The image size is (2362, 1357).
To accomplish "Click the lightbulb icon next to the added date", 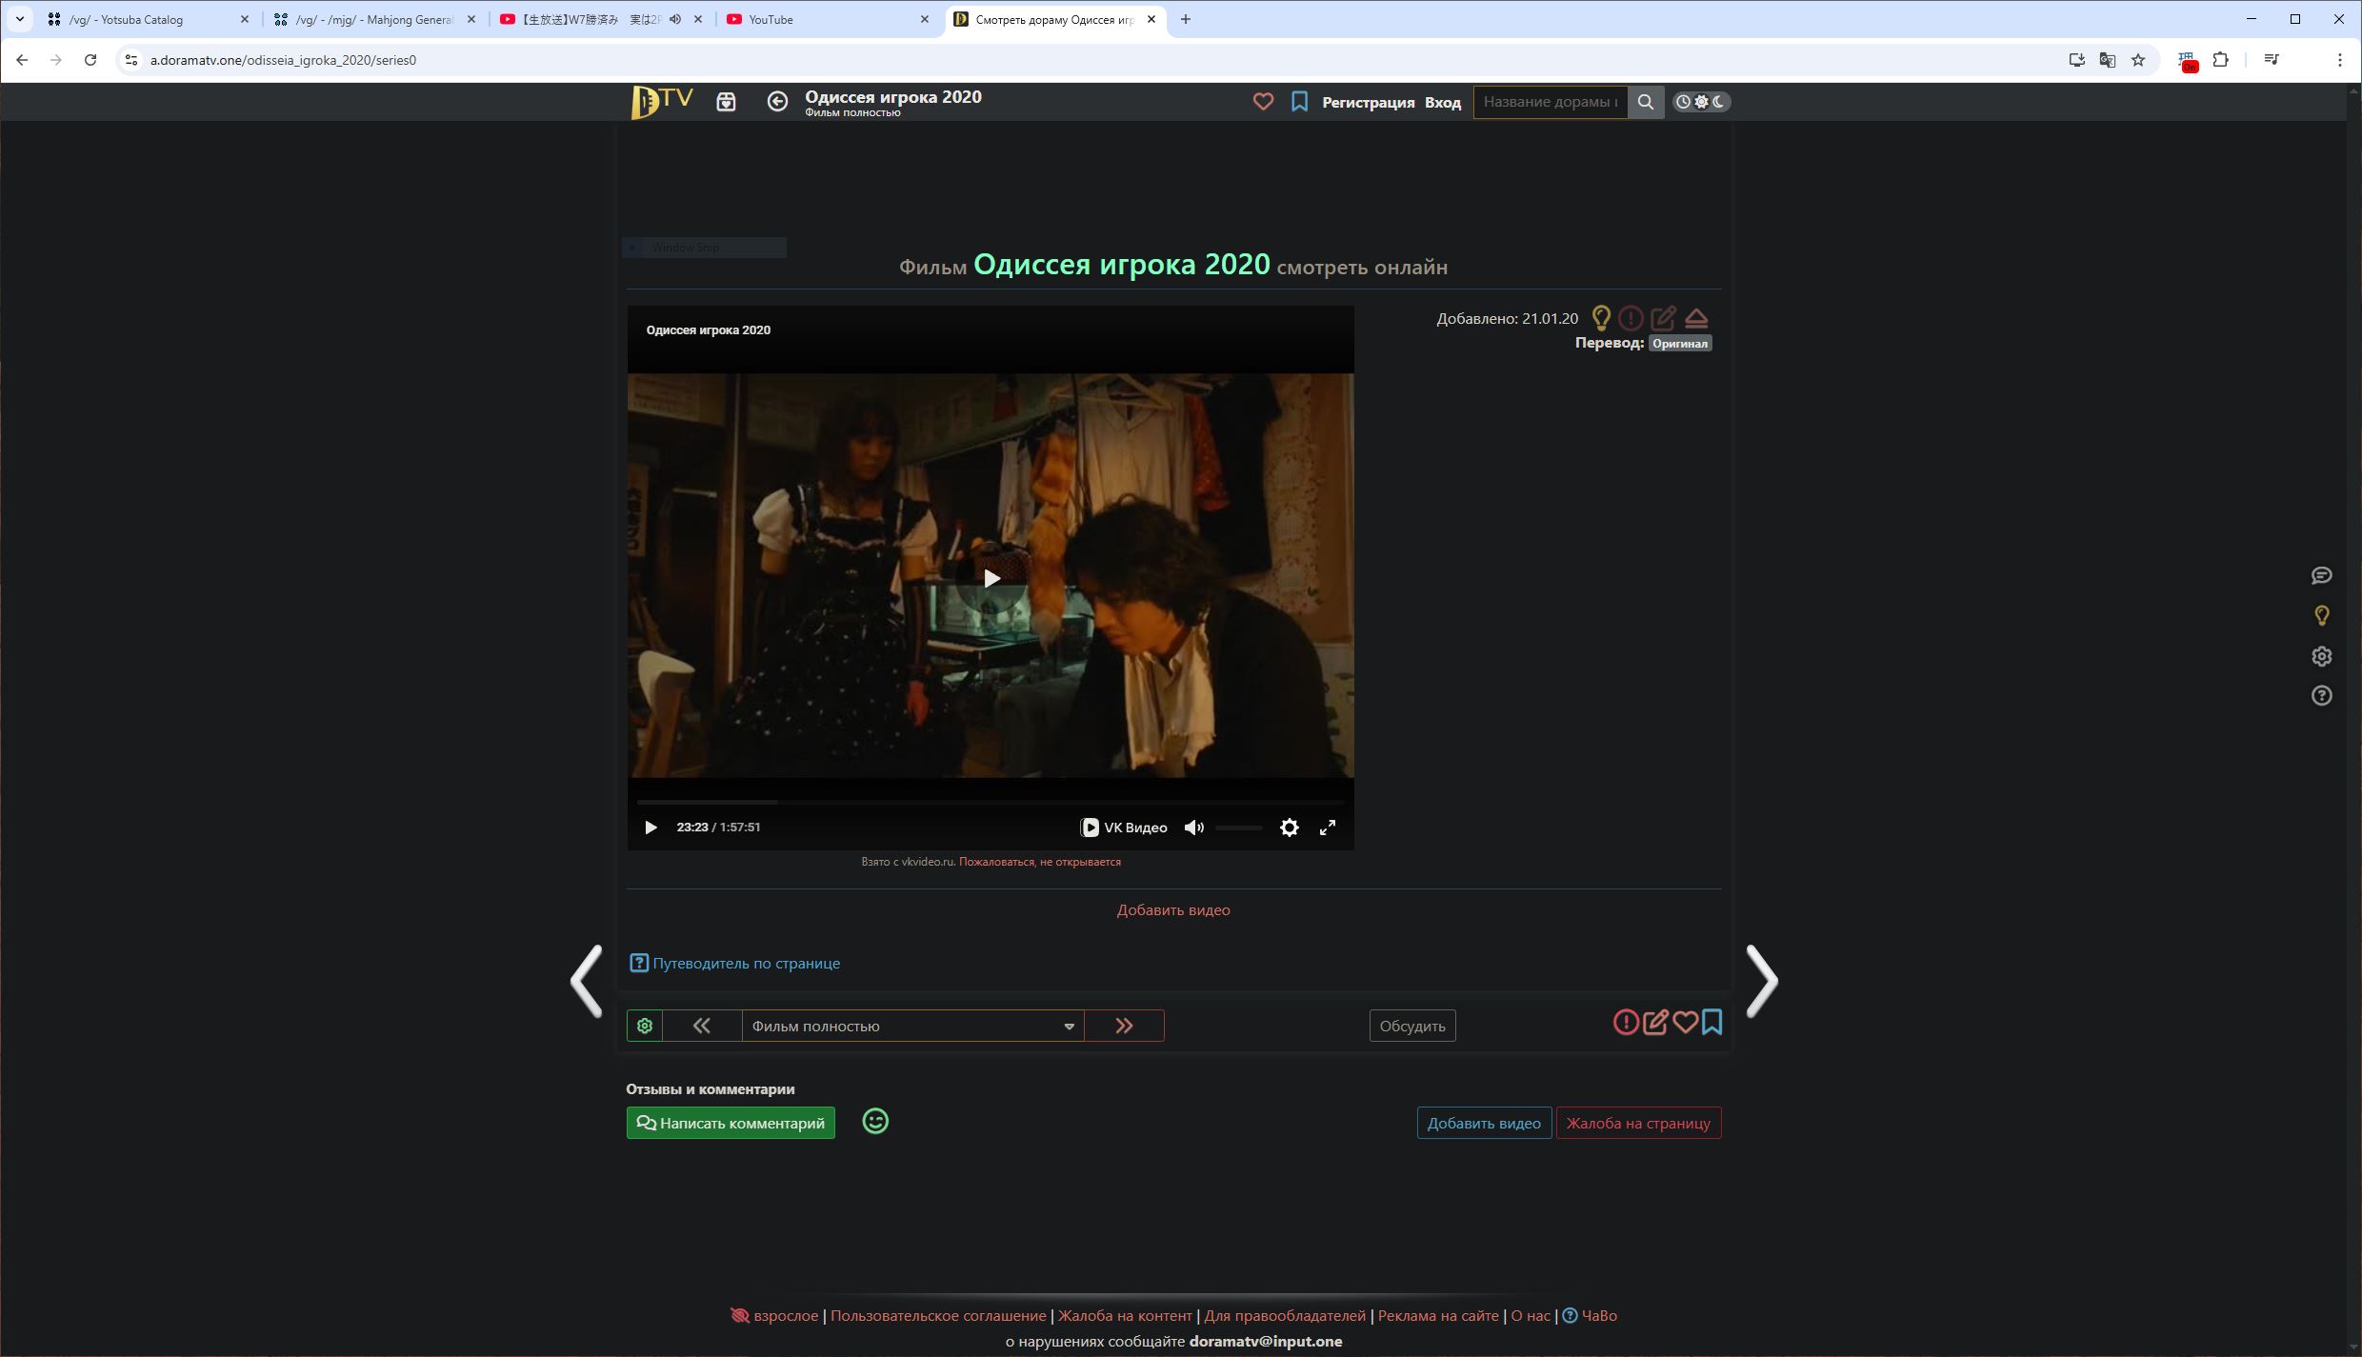I will coord(1601,318).
